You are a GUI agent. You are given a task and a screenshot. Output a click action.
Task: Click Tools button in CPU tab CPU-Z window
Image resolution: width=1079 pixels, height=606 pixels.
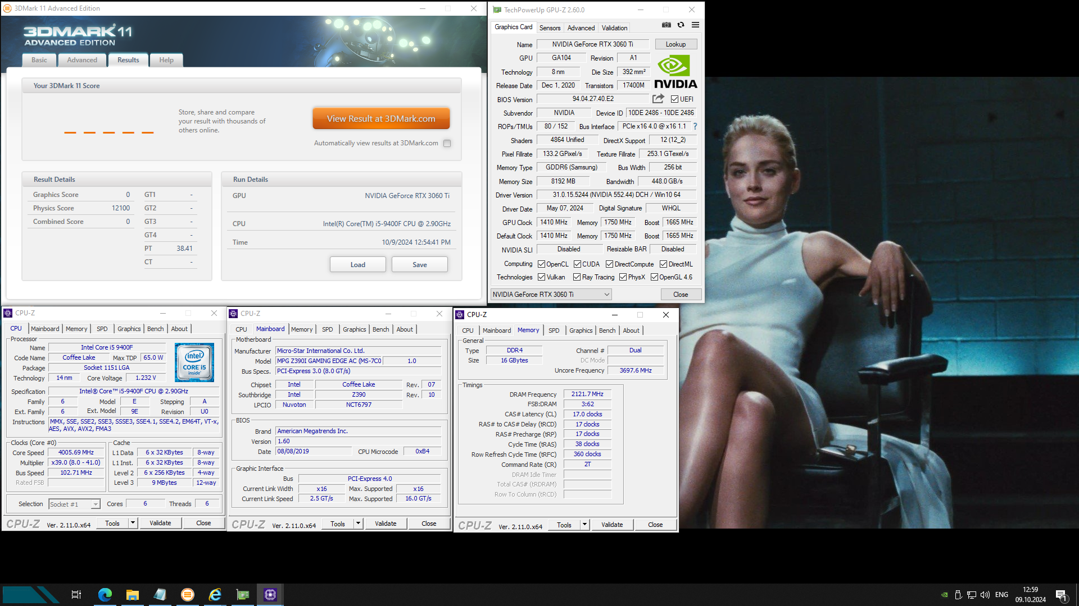[112, 523]
